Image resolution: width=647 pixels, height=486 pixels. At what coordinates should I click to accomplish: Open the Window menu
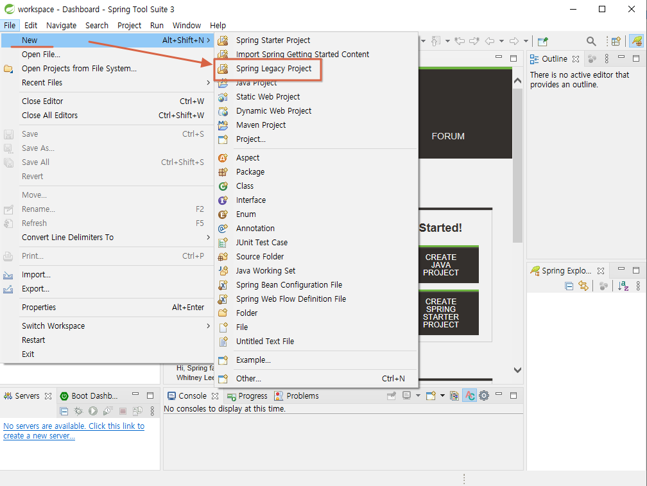(x=187, y=25)
